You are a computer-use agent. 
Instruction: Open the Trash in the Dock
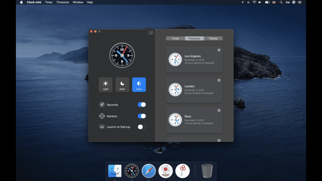tap(207, 171)
